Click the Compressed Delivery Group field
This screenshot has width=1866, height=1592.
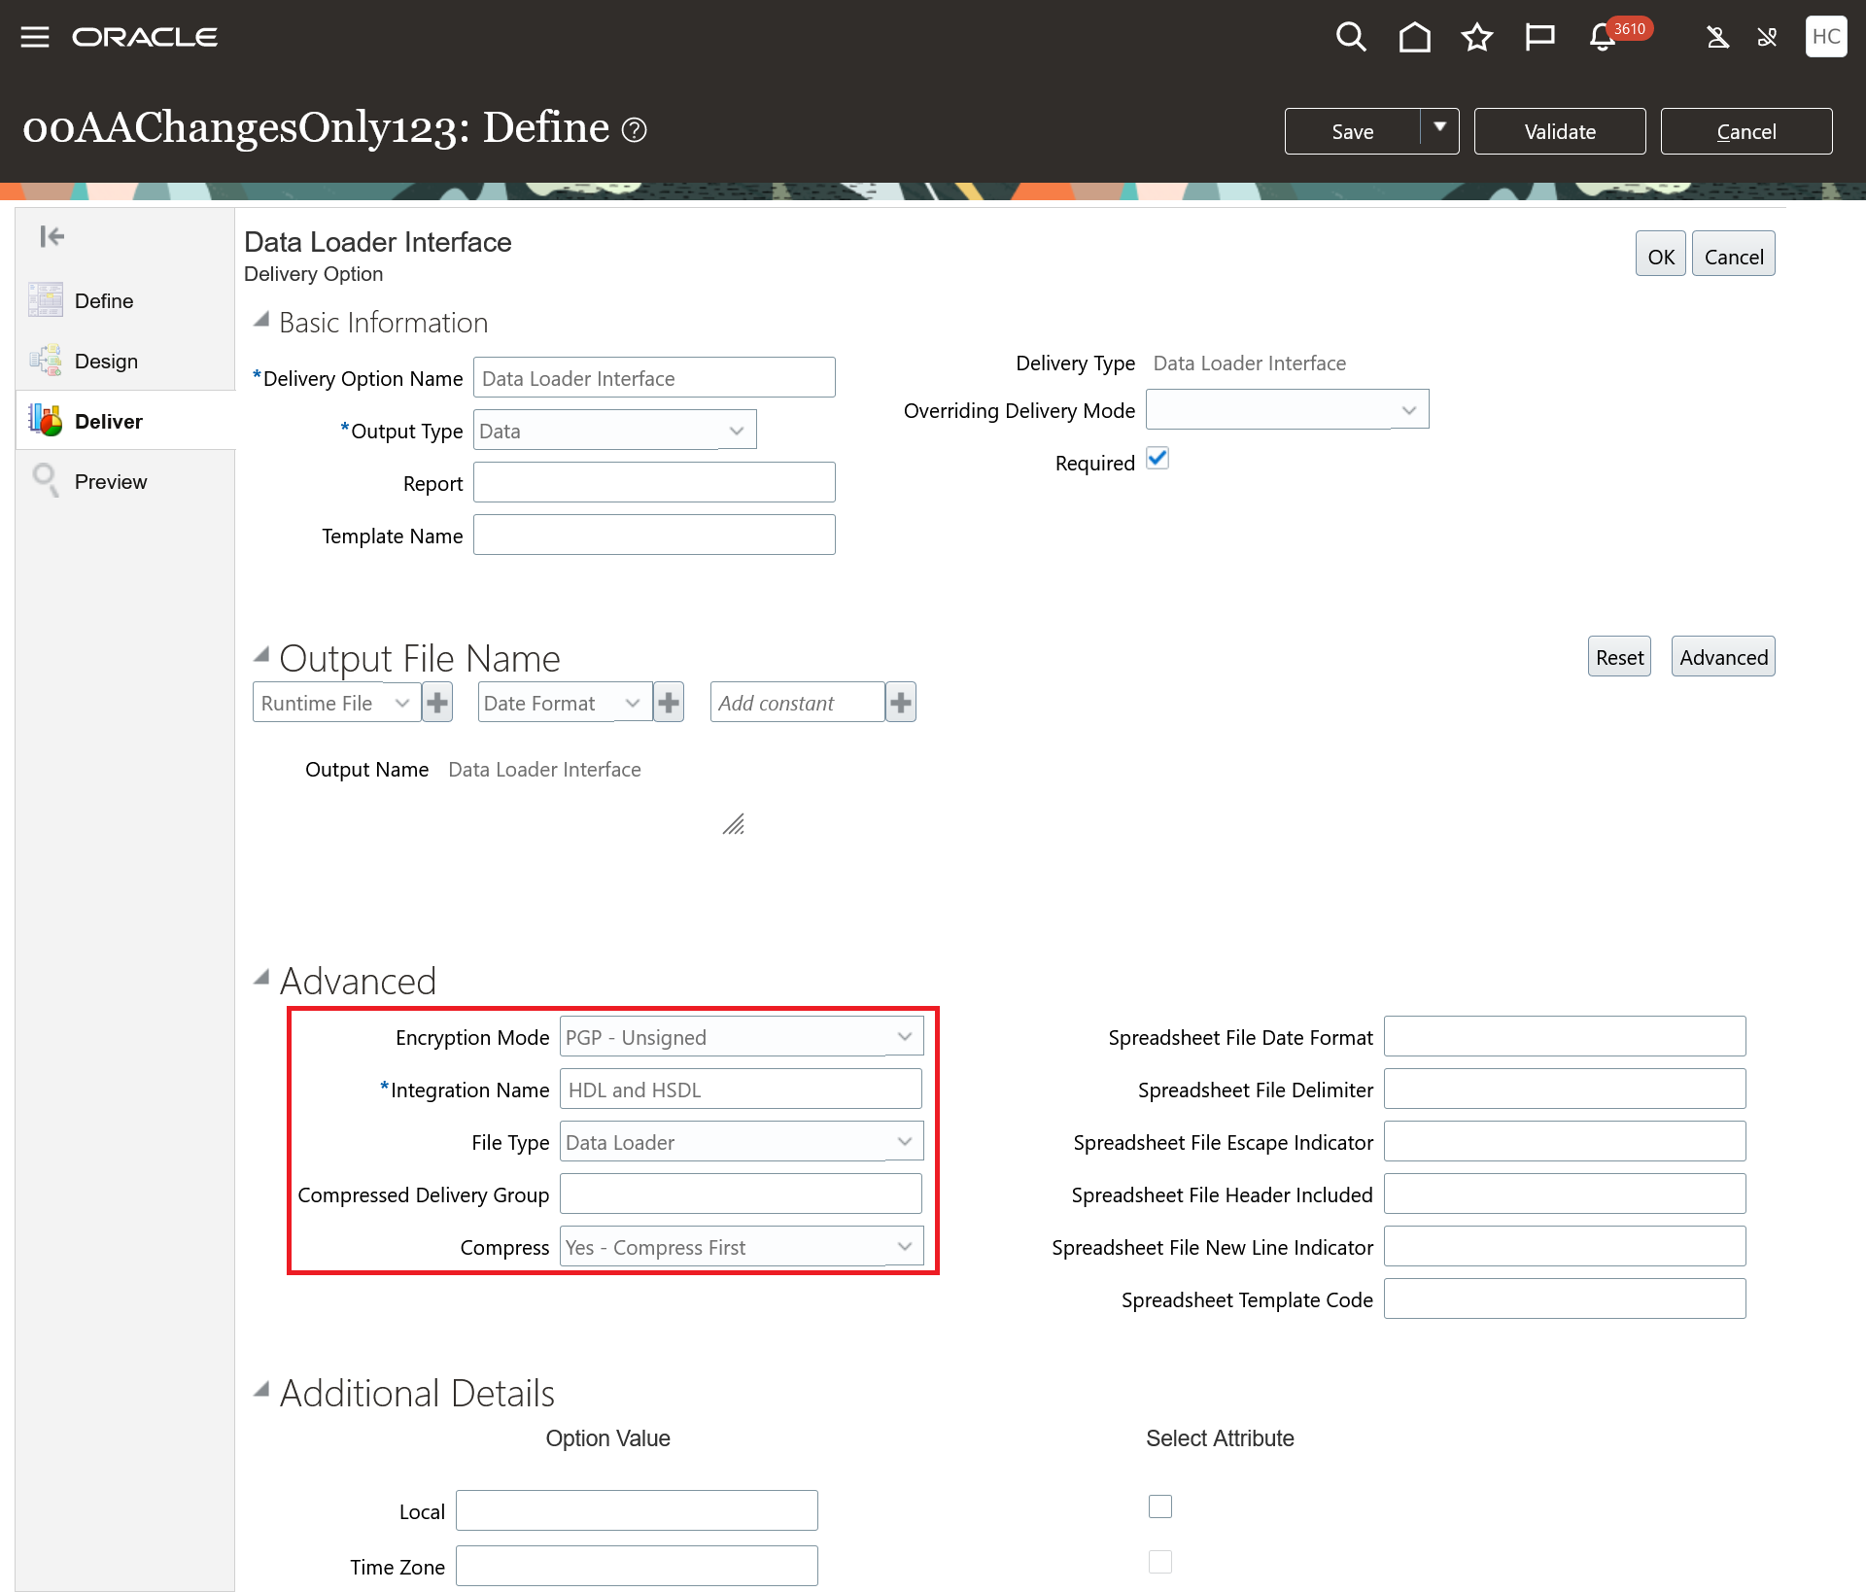(741, 1194)
